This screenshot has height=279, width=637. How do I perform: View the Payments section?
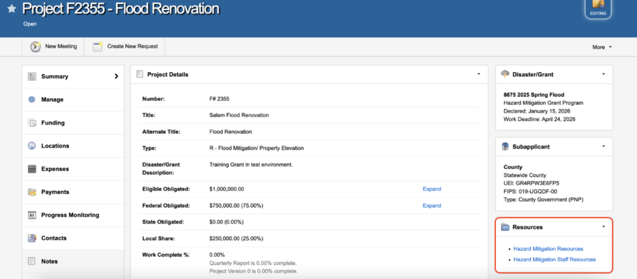pos(73,192)
